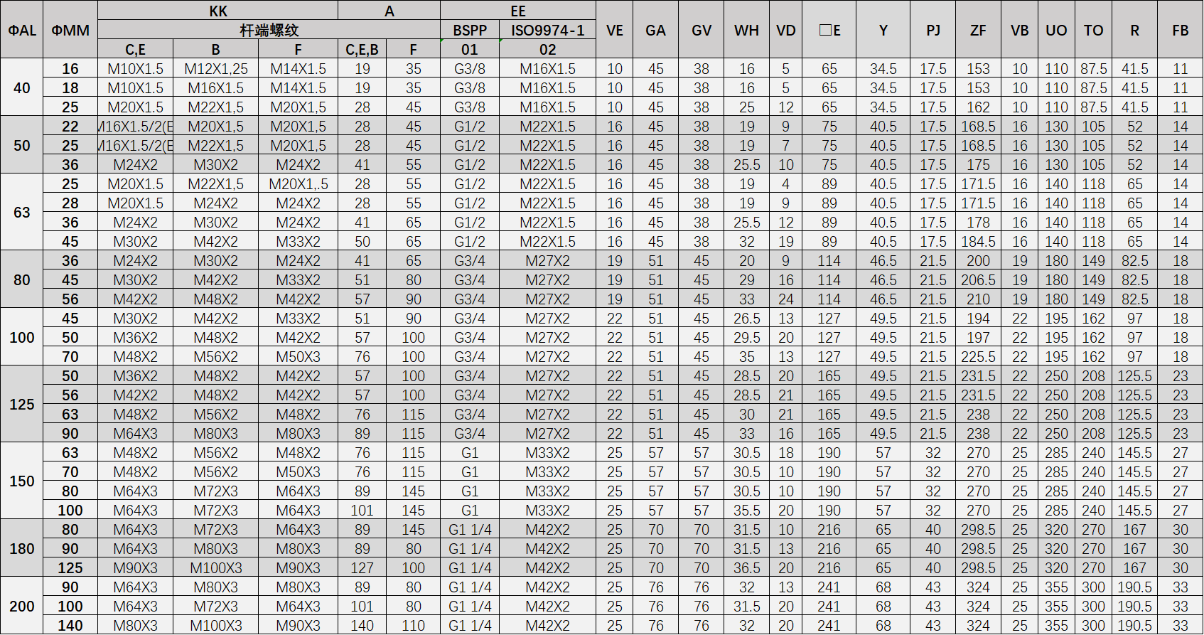Select the ISO9974-1 header cell

(x=547, y=30)
